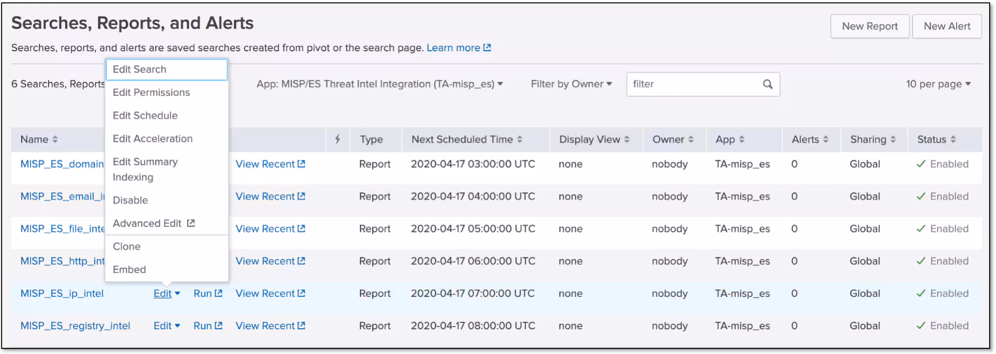
Task: Select Edit Permissions from the menu
Action: 151,93
